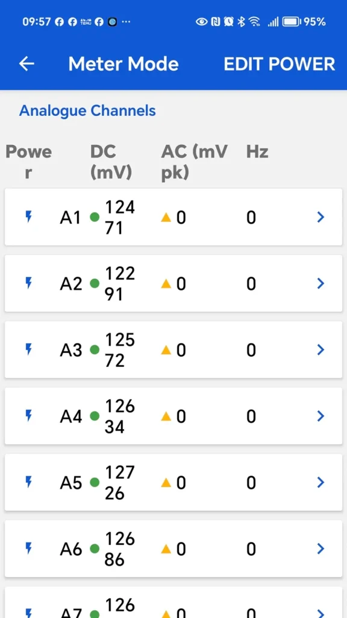This screenshot has width=347, height=618.
Task: Click the Bluetooth icon in status bar
Action: tap(242, 22)
